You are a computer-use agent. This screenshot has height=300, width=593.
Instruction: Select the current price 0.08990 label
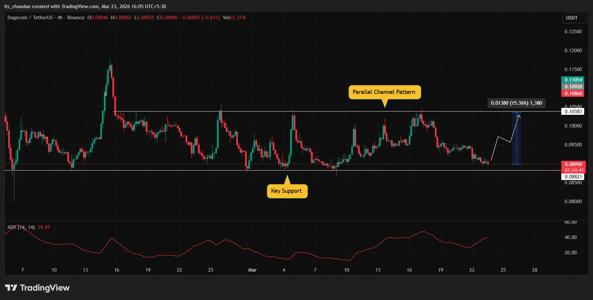[573, 164]
